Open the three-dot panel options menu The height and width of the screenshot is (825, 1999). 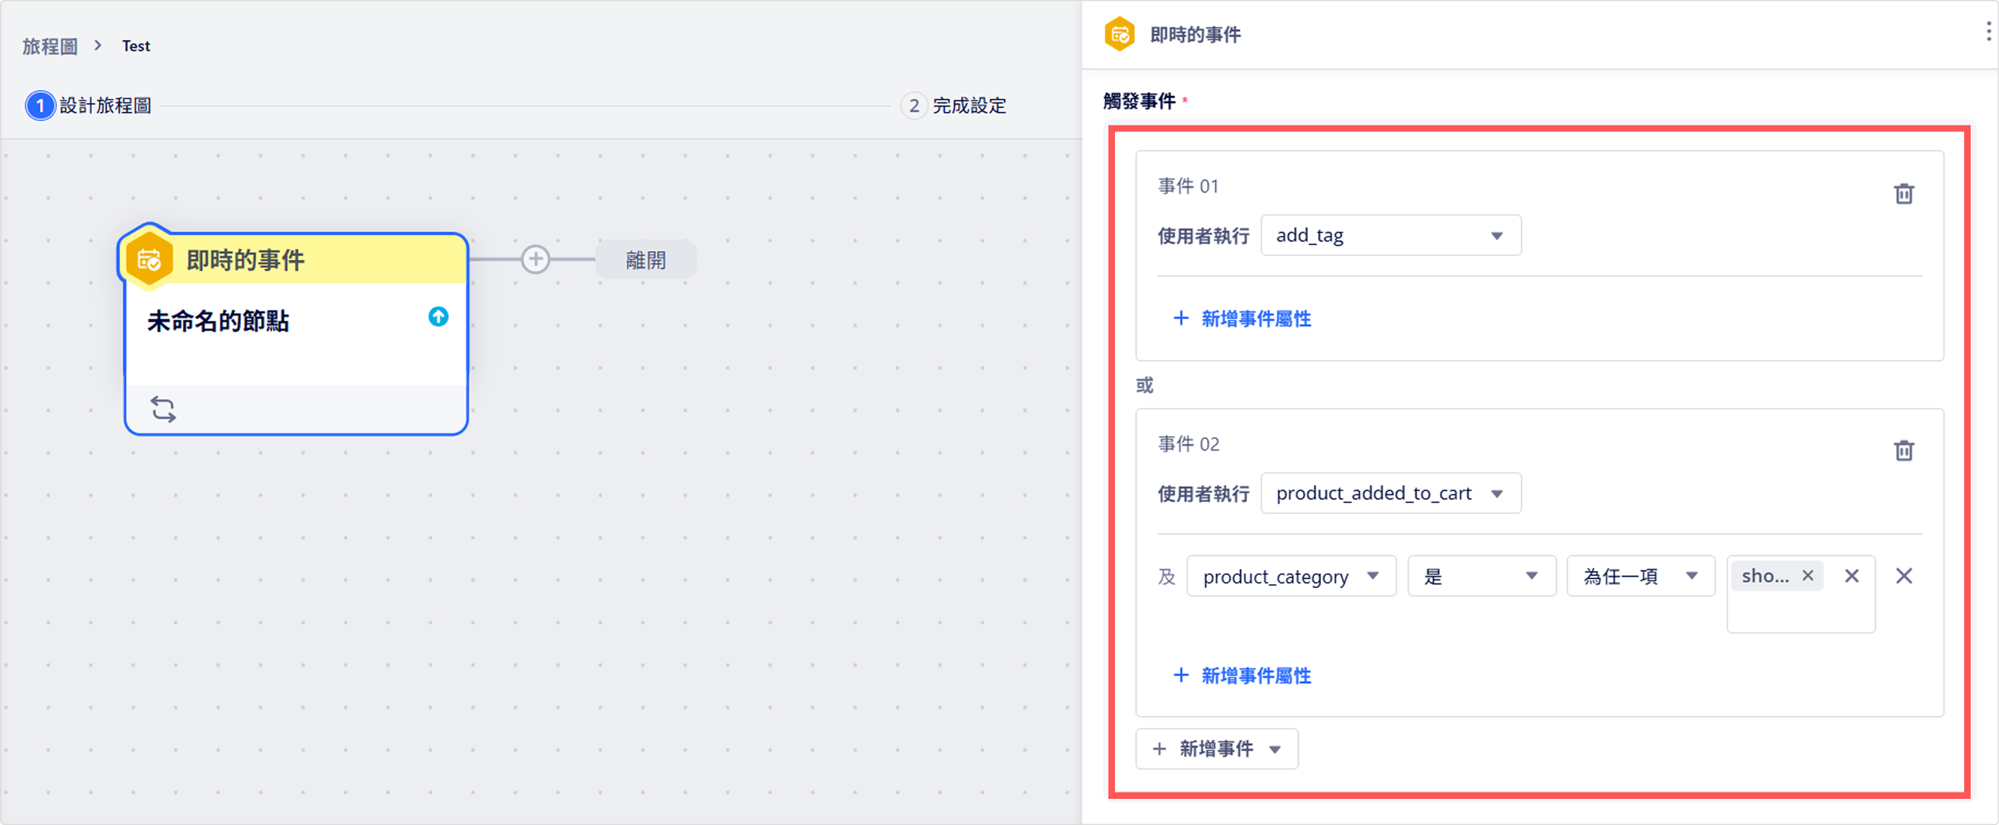(1988, 32)
